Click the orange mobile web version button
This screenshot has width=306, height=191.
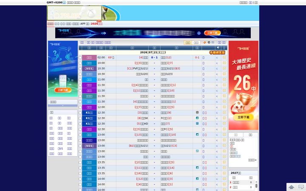click(x=217, y=53)
